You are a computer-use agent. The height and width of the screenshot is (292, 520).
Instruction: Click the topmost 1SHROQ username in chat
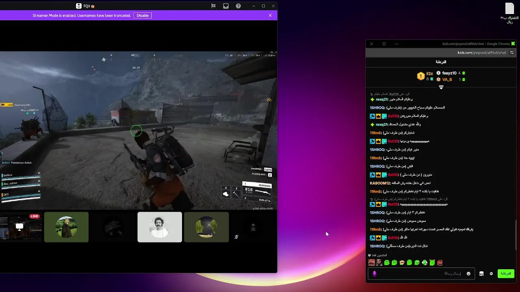377,107
